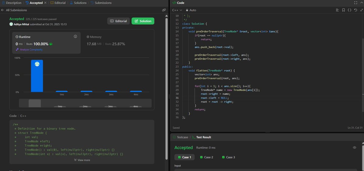The width and height of the screenshot is (364, 171).
Task: Click the 'Input' label under the cases
Action: [x=178, y=166]
